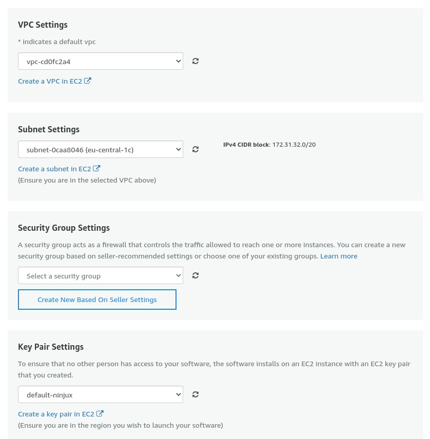
Task: Follow the Create a subnet in EC2 link
Action: (54, 169)
